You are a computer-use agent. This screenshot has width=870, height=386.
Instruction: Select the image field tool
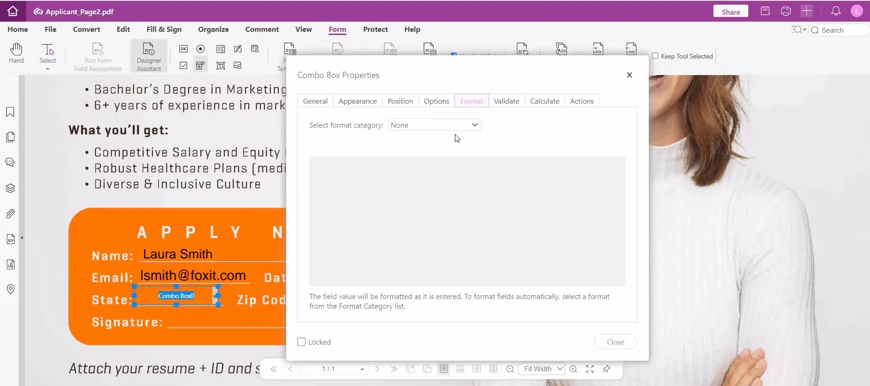point(238,65)
